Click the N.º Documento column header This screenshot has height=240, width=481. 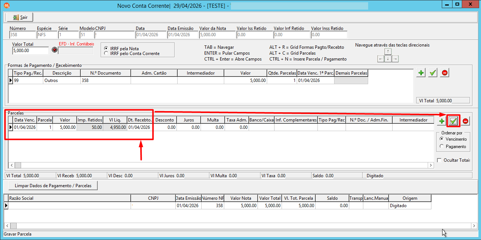105,73
